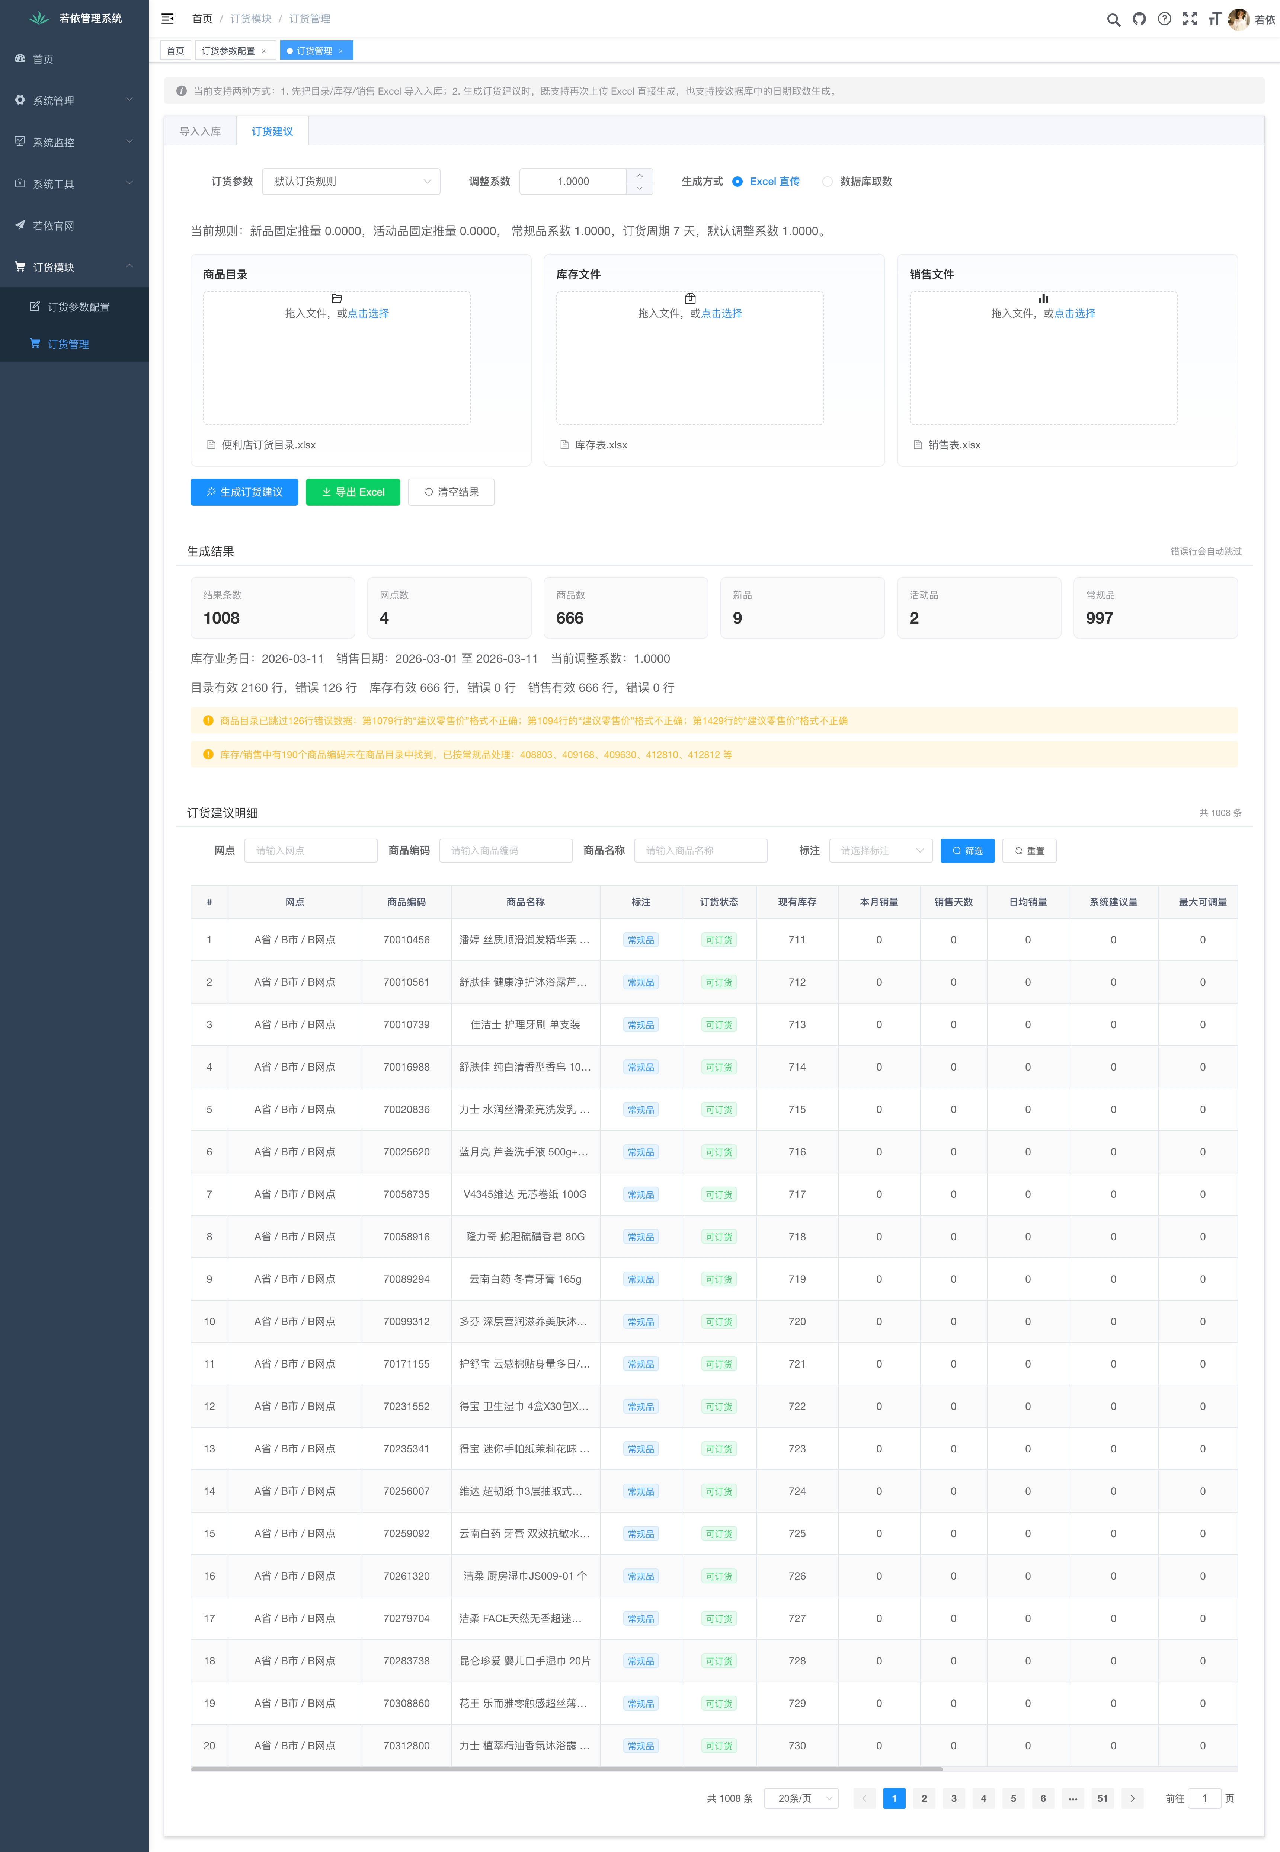Click the cart icon beside 订货管理 in sidebar
Viewport: 1280px width, 1852px height.
pyautogui.click(x=35, y=343)
